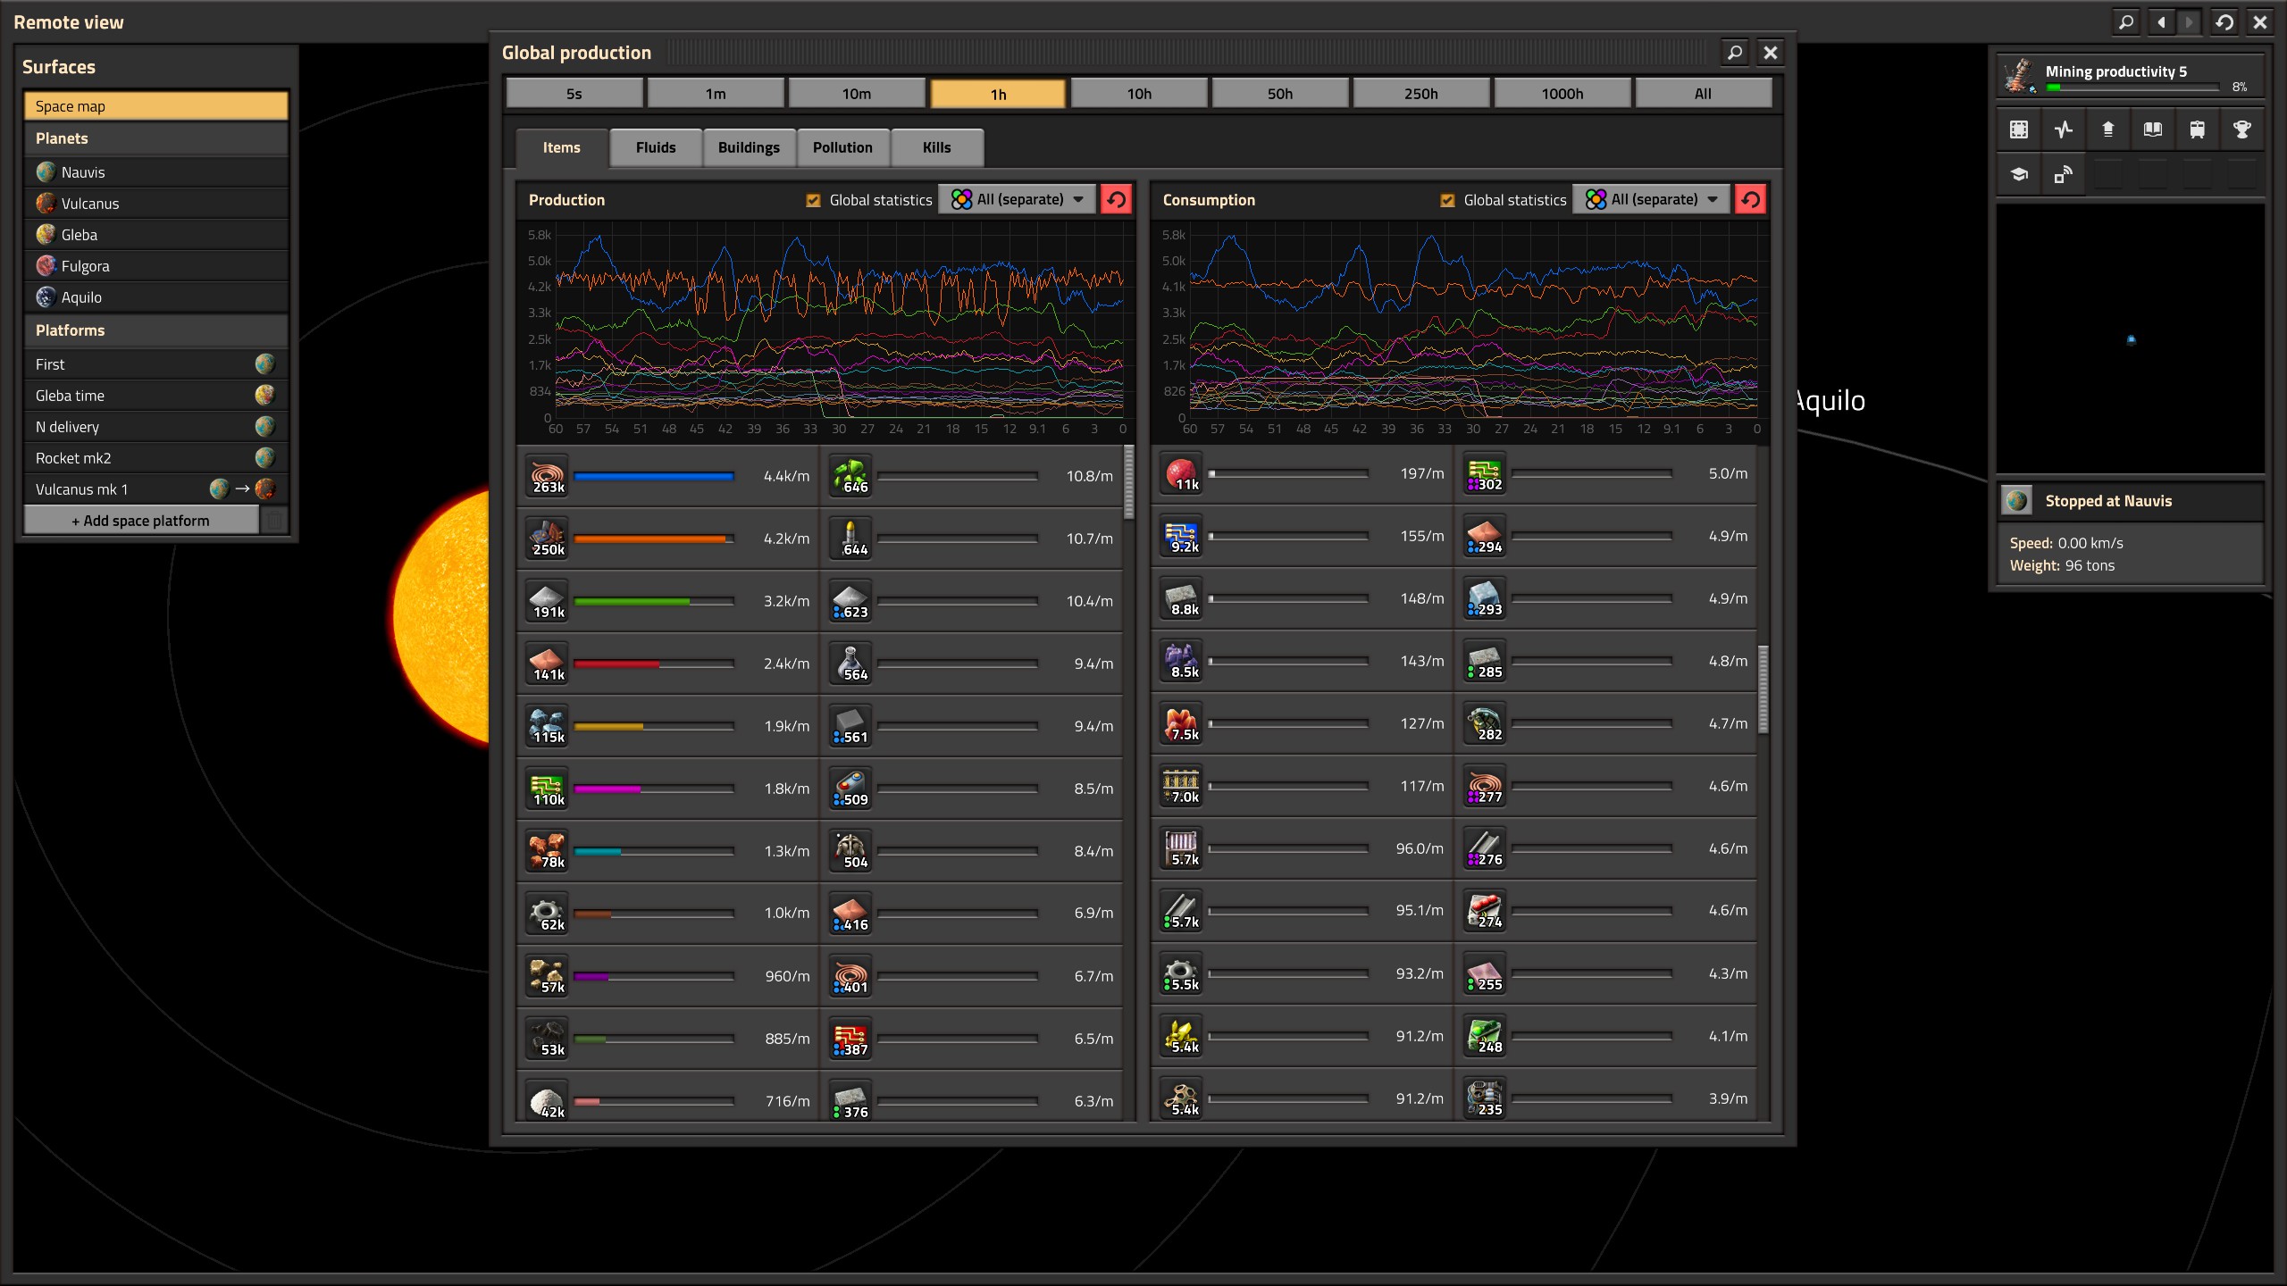Switch to the Fluids tab
Viewport: 2287px width, 1286px height.
tap(656, 148)
